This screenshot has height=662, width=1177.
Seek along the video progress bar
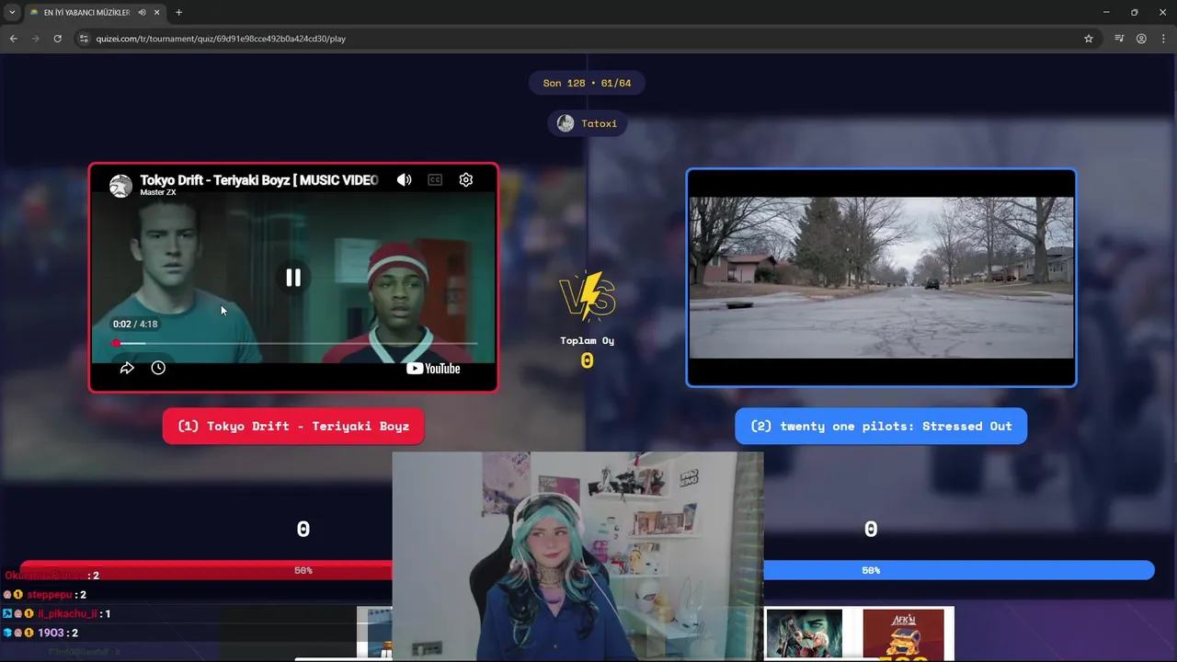(294, 343)
